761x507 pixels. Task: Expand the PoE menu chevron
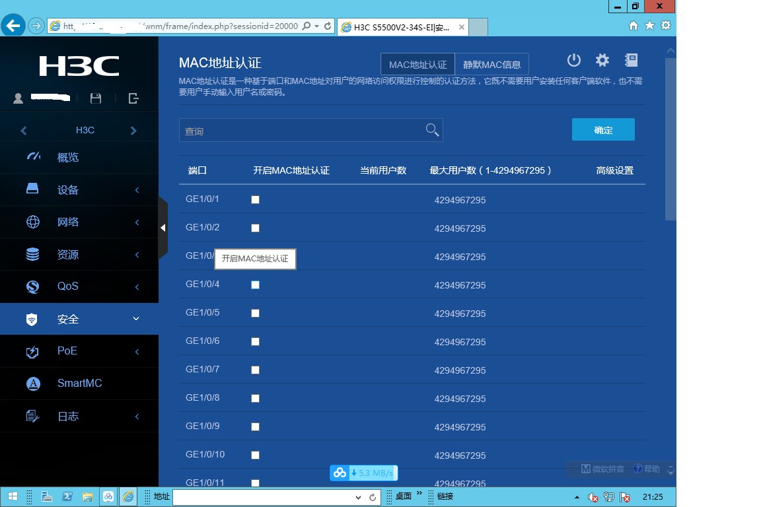[x=137, y=351]
